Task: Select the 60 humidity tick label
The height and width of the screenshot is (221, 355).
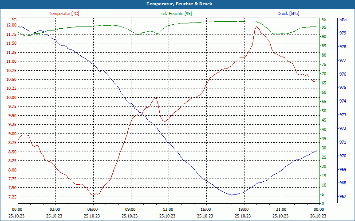Action: [324, 92]
